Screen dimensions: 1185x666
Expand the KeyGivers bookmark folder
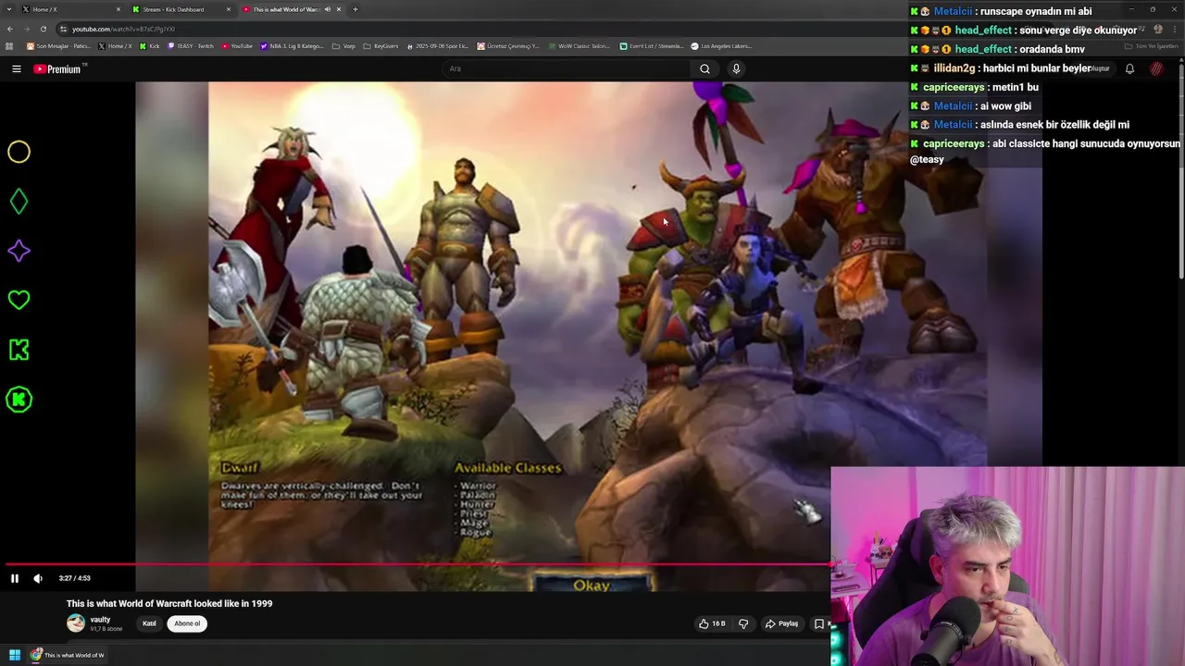point(381,46)
